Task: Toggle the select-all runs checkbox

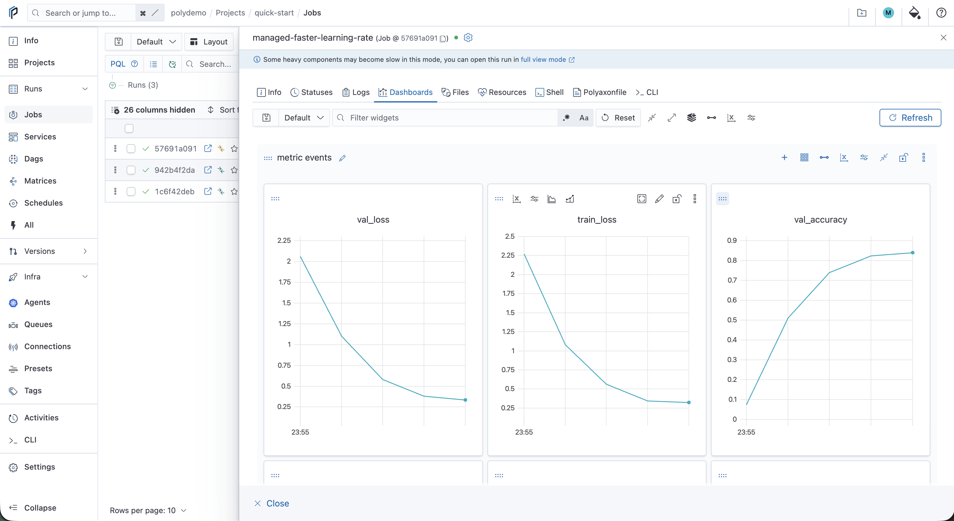Action: [129, 128]
